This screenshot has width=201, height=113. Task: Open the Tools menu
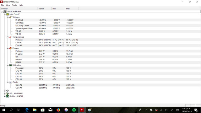[x=14, y=5]
